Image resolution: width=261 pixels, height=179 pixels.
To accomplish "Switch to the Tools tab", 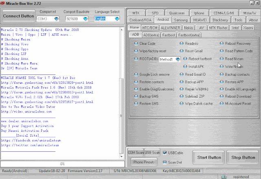I will pos(238,20).
